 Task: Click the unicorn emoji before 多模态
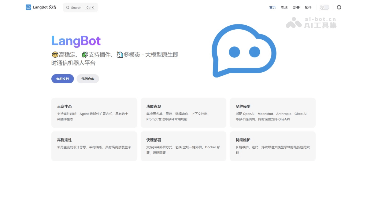(120, 55)
